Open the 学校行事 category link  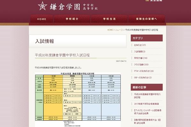tap(141, 58)
